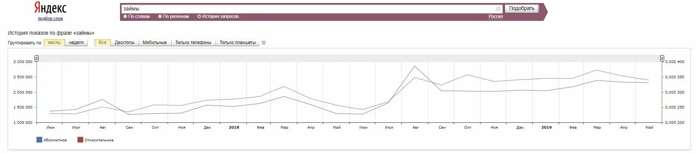This screenshot has height=154, width=696.
Task: Switch to the 'Мобильные' tab
Action: coord(155,43)
